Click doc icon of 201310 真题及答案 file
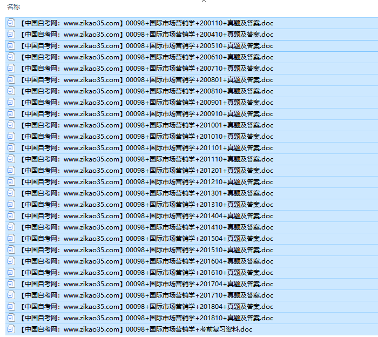This screenshot has width=378, height=337. click(x=11, y=204)
